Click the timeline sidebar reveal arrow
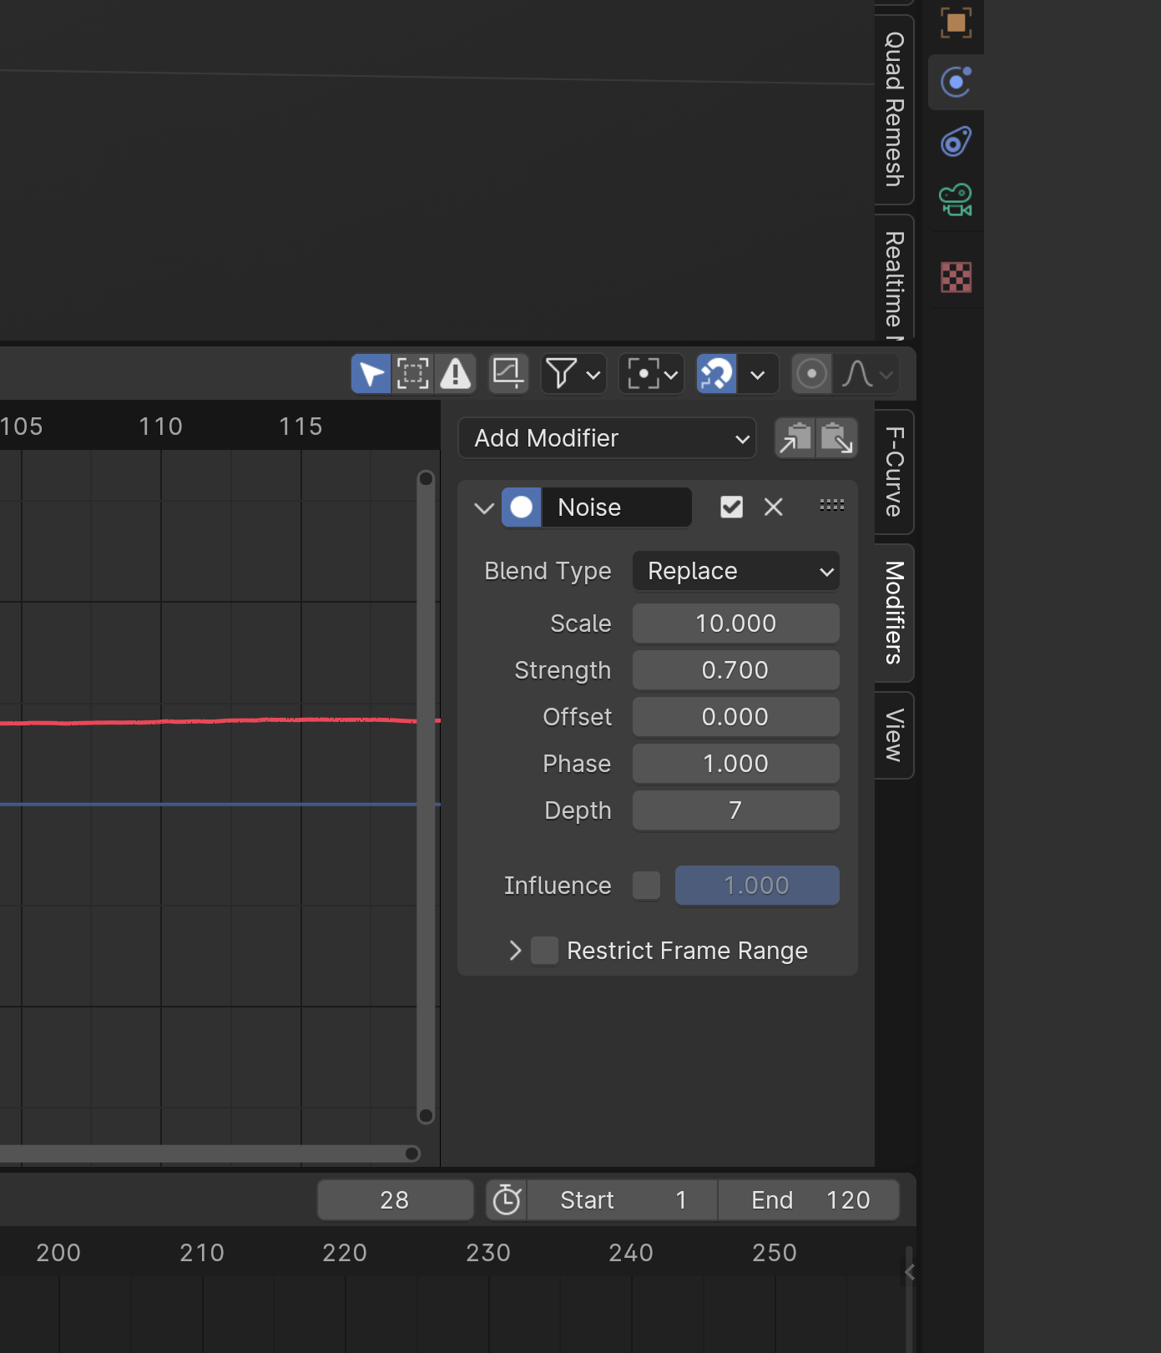The width and height of the screenshot is (1161, 1353). pyautogui.click(x=910, y=1272)
